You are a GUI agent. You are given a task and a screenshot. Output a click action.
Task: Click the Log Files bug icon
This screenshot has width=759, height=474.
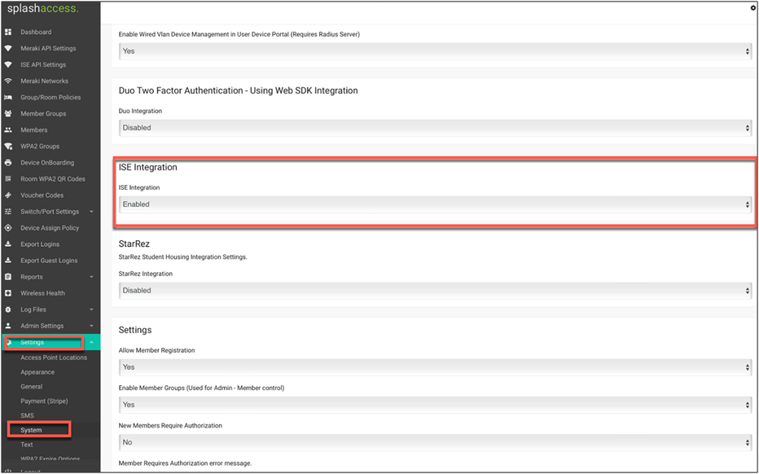coord(8,309)
